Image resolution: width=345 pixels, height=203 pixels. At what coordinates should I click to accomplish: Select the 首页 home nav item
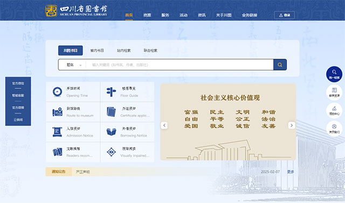pos(129,15)
